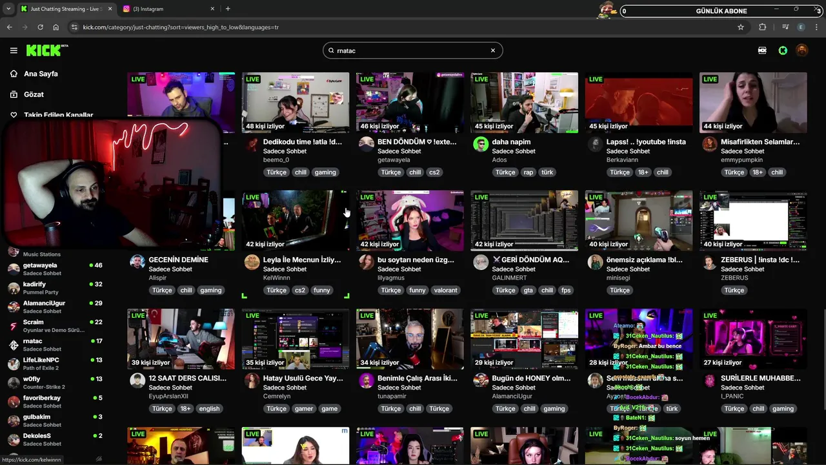The height and width of the screenshot is (465, 826).
Task: Open the user profile avatar in Kick header
Action: point(802,50)
